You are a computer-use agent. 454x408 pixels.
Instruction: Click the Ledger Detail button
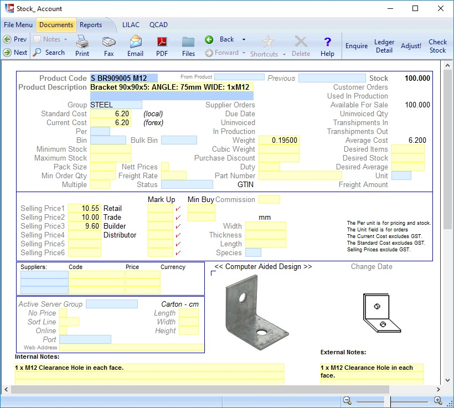(384, 46)
